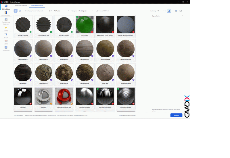Select Aerial Sand material
This screenshot has width=230, height=158.
tap(105, 74)
